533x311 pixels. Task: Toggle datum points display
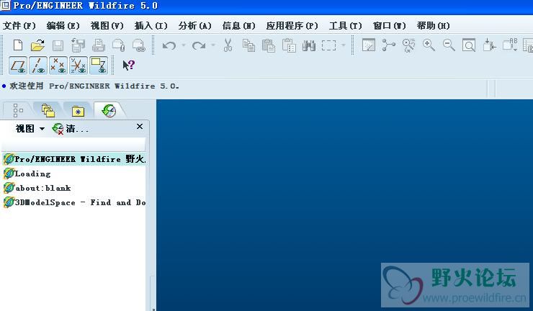click(x=58, y=66)
